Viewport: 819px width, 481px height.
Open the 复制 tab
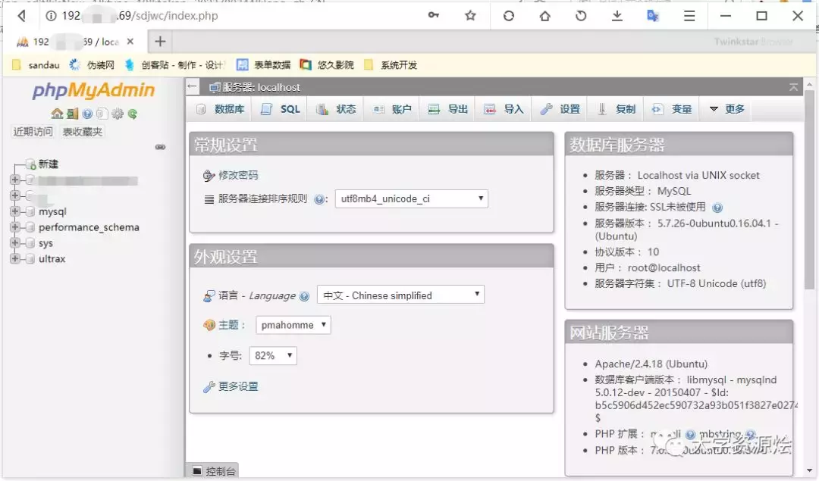point(616,109)
